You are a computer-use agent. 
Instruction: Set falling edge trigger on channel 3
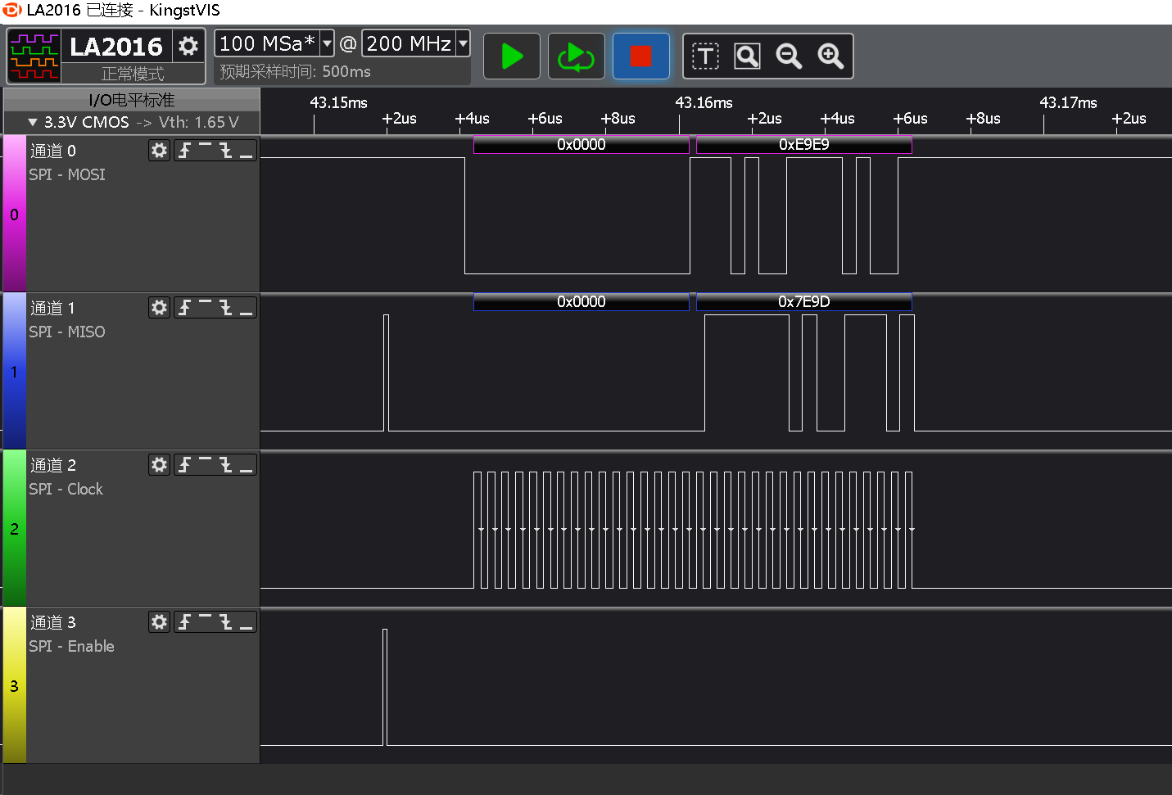225,621
